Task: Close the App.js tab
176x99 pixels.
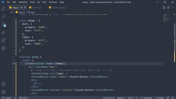Action: click(x=25, y=7)
